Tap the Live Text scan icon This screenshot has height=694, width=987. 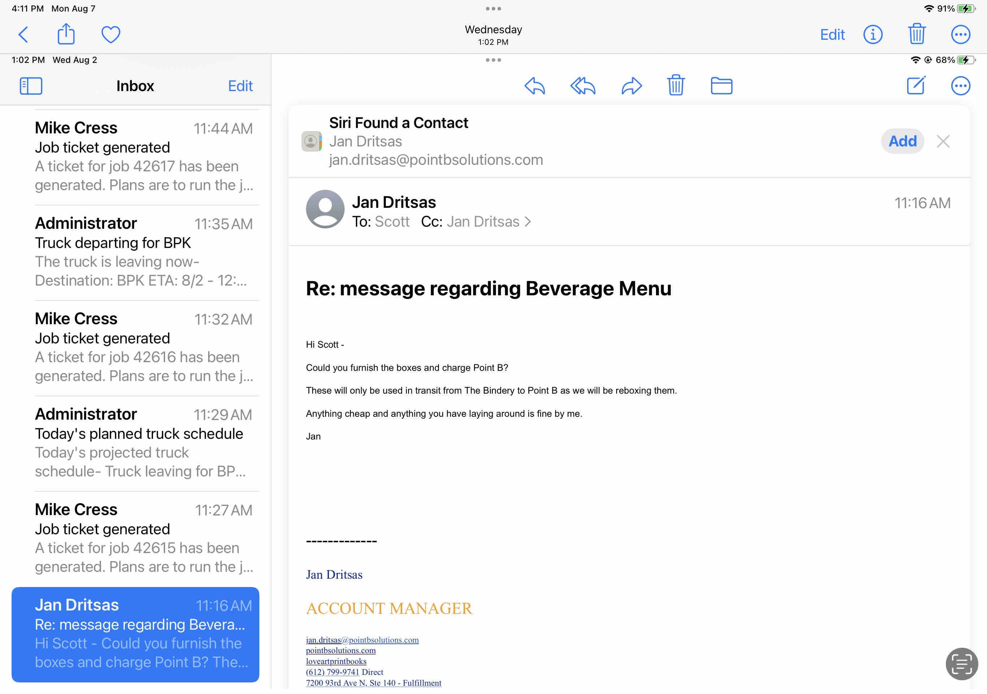click(962, 664)
